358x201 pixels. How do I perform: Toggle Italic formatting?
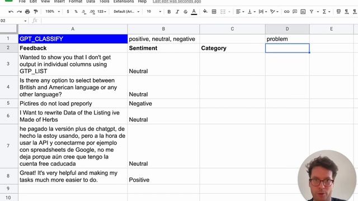177,12
